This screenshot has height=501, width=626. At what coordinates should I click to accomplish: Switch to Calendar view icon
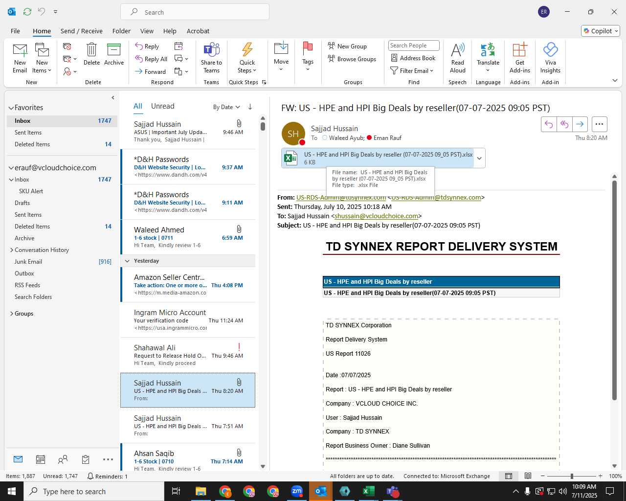click(x=41, y=459)
